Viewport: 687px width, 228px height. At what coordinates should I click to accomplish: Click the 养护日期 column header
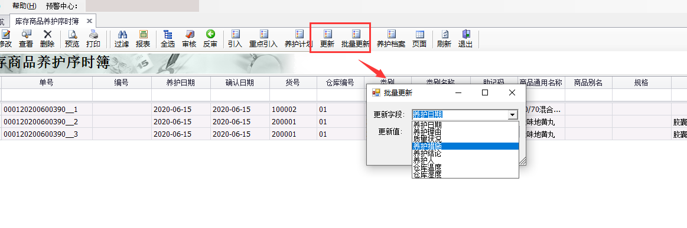pyautogui.click(x=181, y=82)
